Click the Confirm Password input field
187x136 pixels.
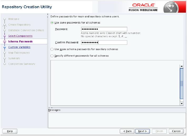[x=104, y=42]
